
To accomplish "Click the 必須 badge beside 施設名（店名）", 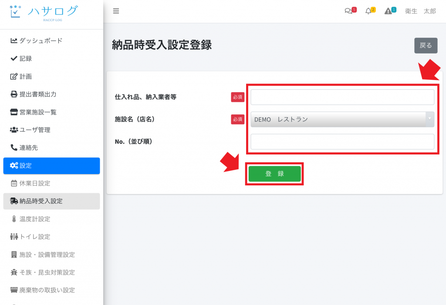I will (x=237, y=119).
